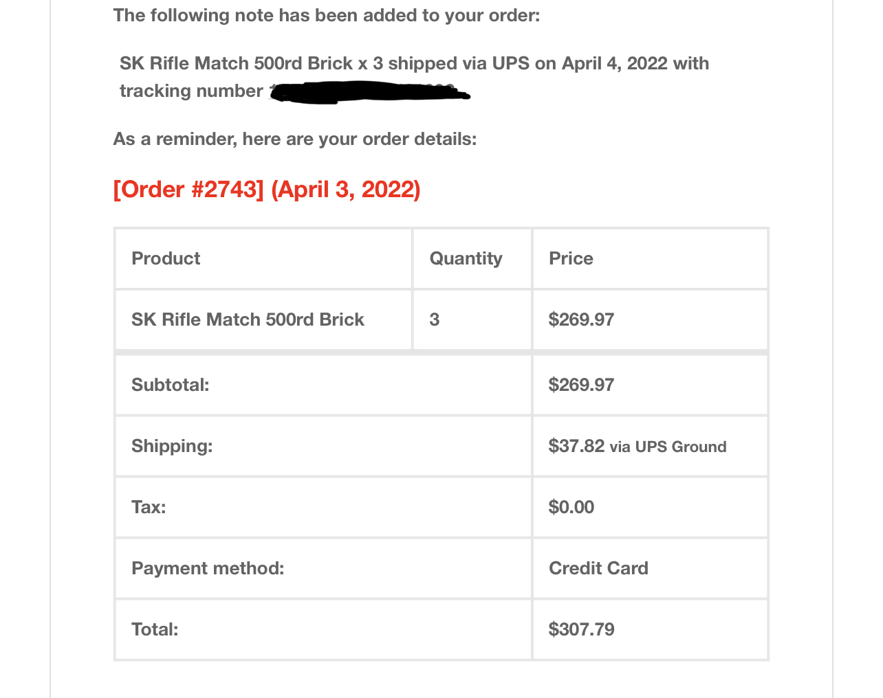Click the Payment method label

click(x=208, y=568)
